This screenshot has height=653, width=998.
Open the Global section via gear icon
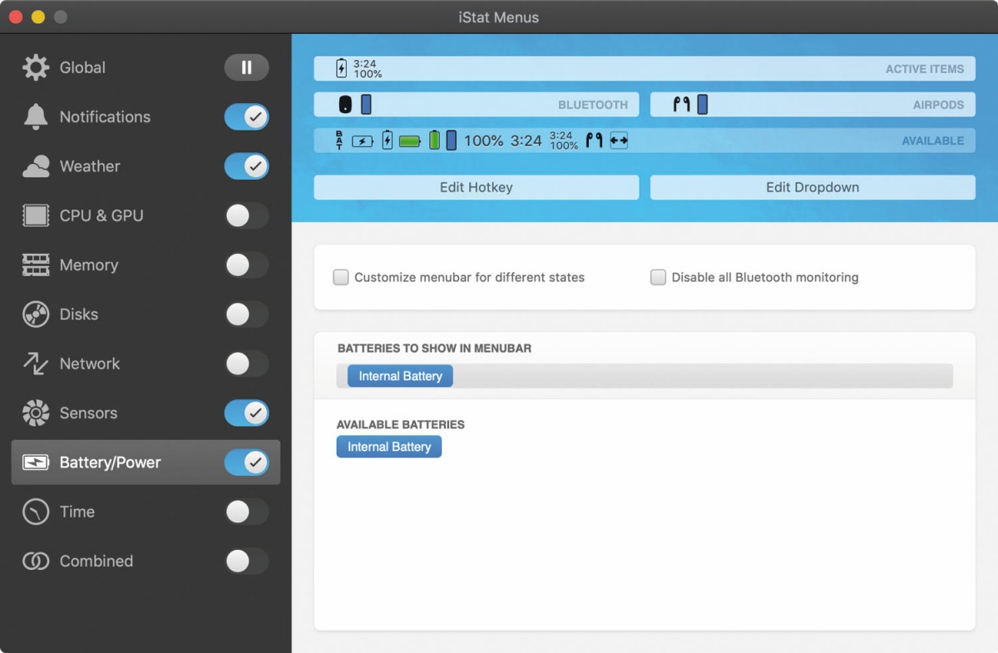click(36, 67)
